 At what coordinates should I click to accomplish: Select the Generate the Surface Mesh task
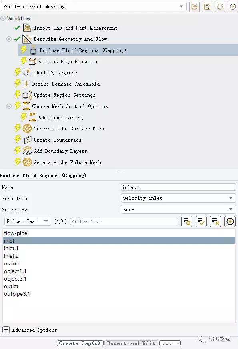(69, 129)
